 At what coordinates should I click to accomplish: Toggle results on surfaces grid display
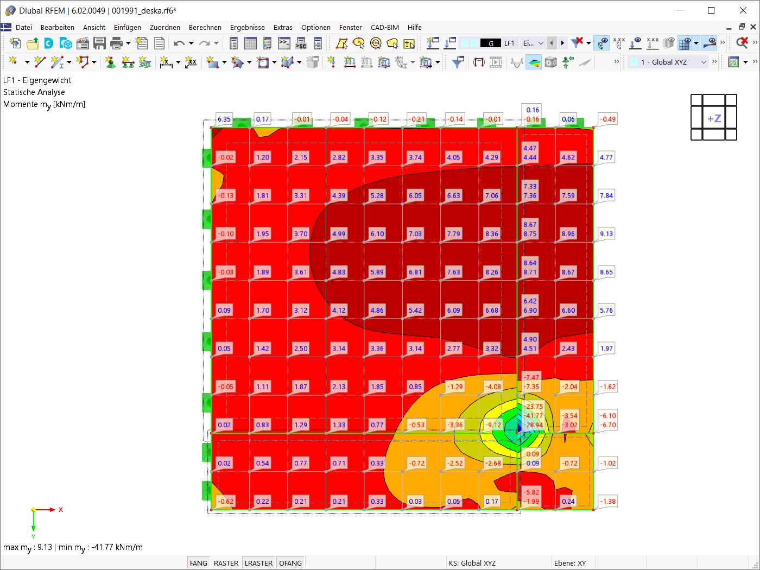coord(686,43)
